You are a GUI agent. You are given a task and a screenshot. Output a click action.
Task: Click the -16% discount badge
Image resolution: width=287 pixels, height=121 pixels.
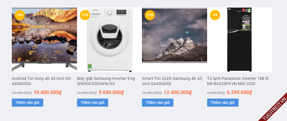pyautogui.click(x=20, y=15)
